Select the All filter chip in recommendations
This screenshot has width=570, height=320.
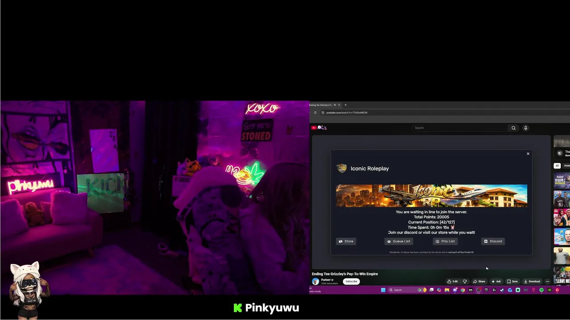coord(557,166)
